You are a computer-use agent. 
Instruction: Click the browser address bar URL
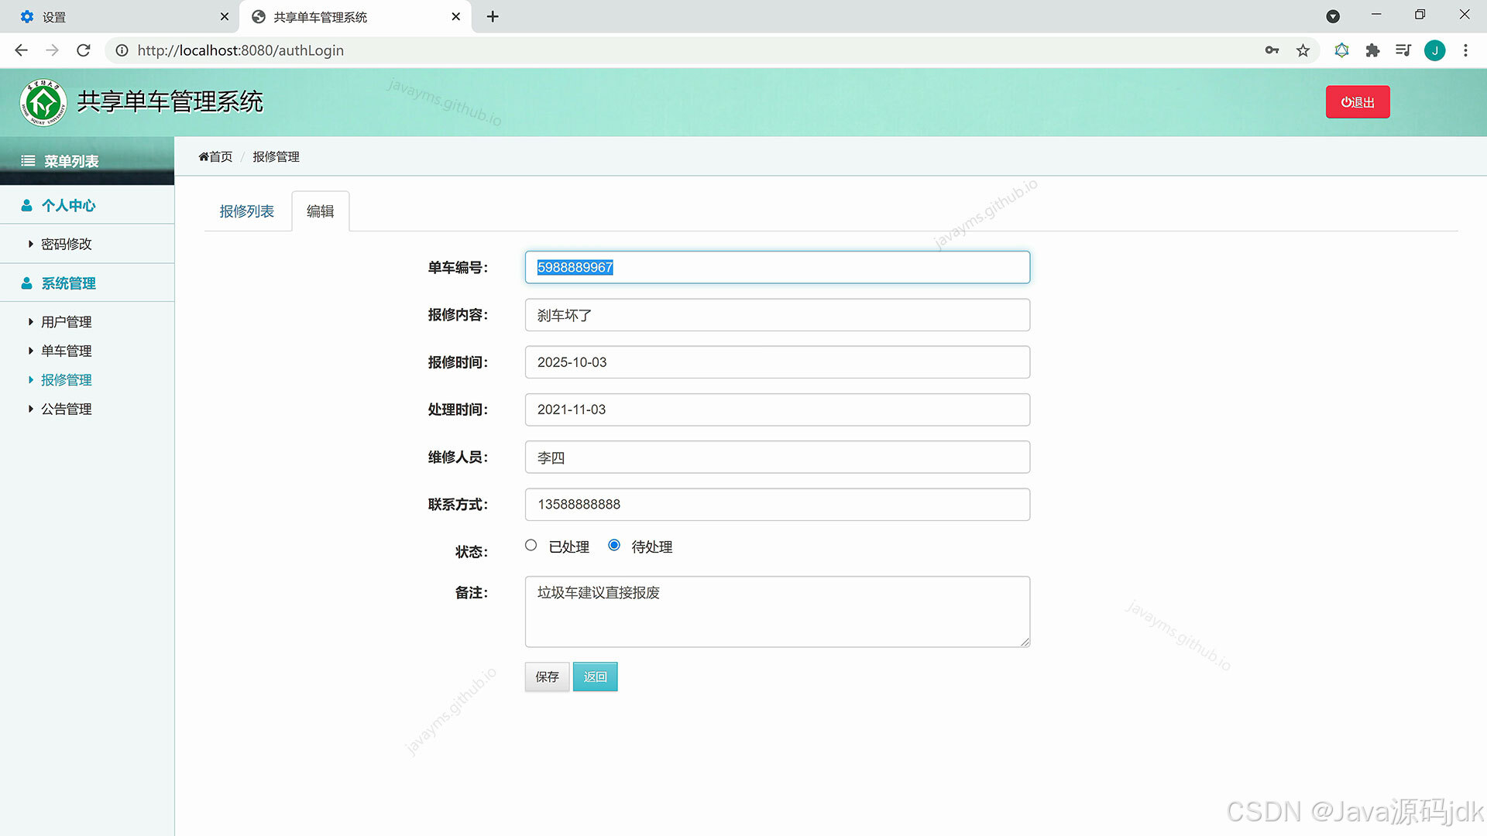[x=240, y=50]
